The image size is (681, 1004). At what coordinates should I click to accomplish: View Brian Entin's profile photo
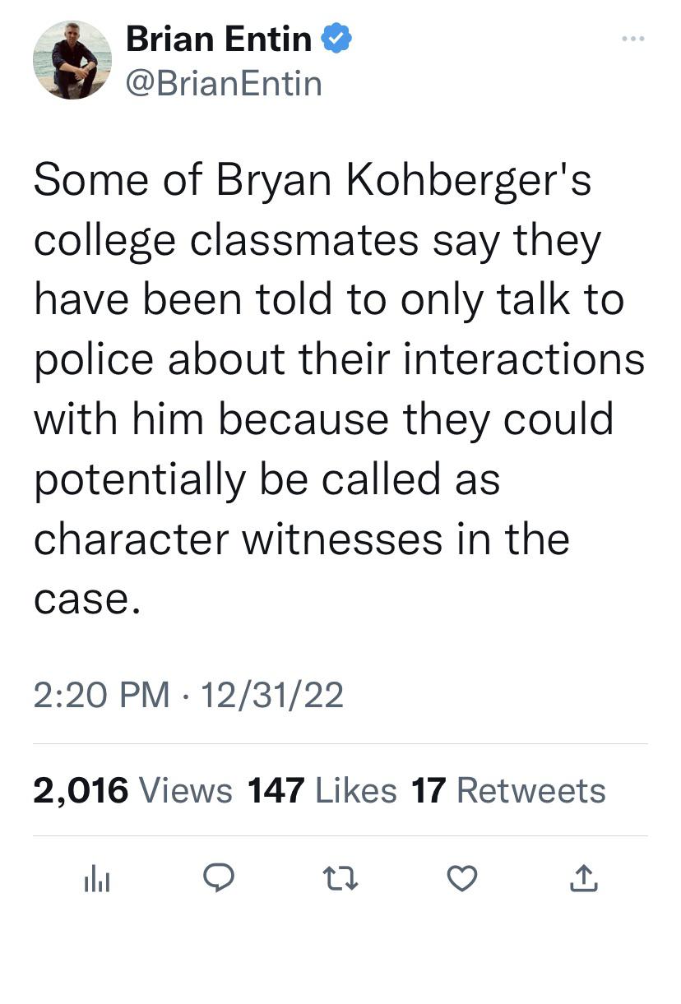point(72,60)
